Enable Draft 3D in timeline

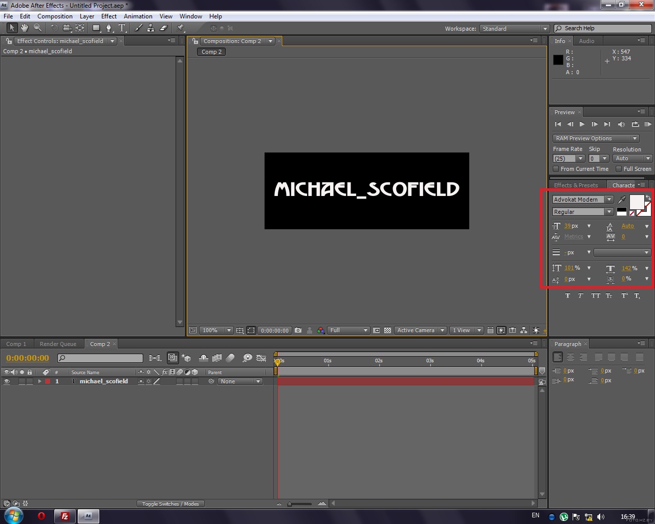[x=186, y=358]
